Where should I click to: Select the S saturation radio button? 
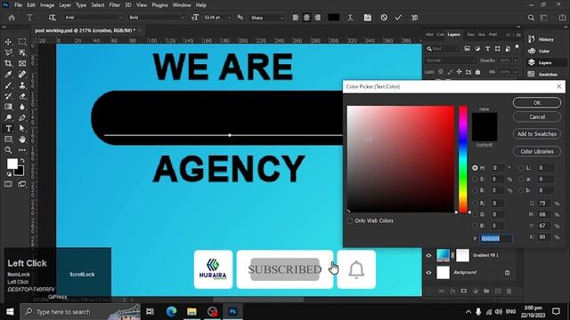click(x=475, y=180)
